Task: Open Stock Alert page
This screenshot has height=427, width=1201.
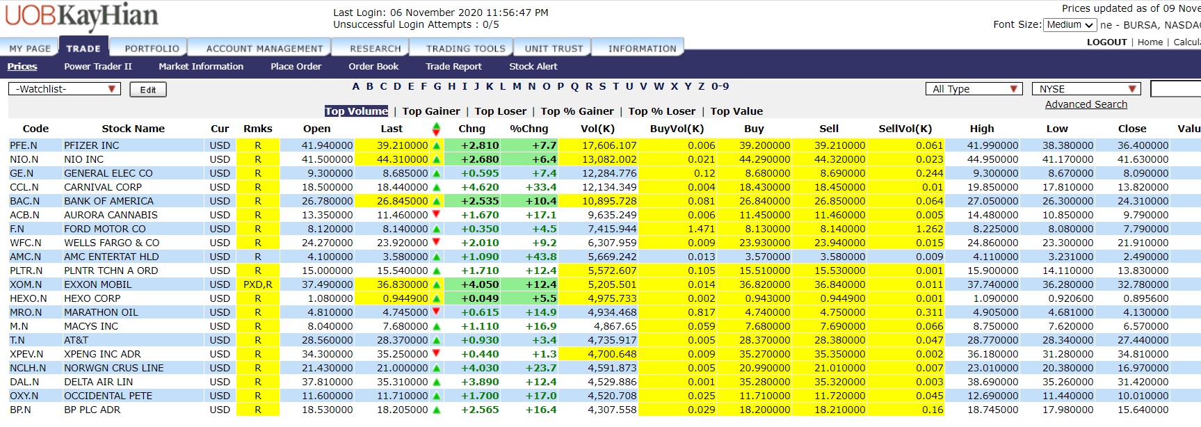Action: tap(533, 67)
